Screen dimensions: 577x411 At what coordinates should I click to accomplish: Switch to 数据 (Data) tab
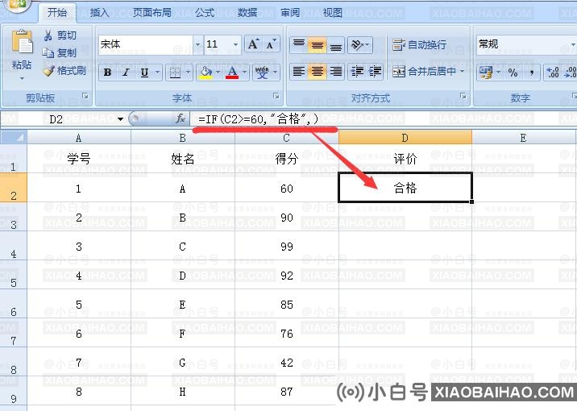click(x=247, y=13)
